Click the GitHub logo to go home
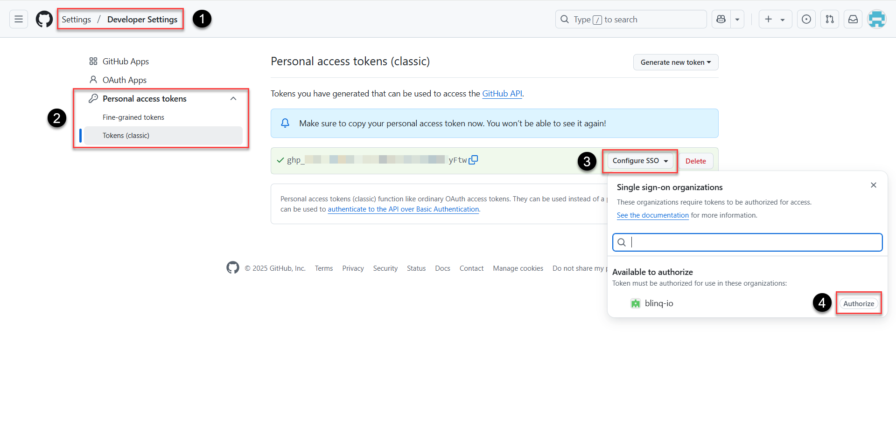896x425 pixels. point(44,19)
